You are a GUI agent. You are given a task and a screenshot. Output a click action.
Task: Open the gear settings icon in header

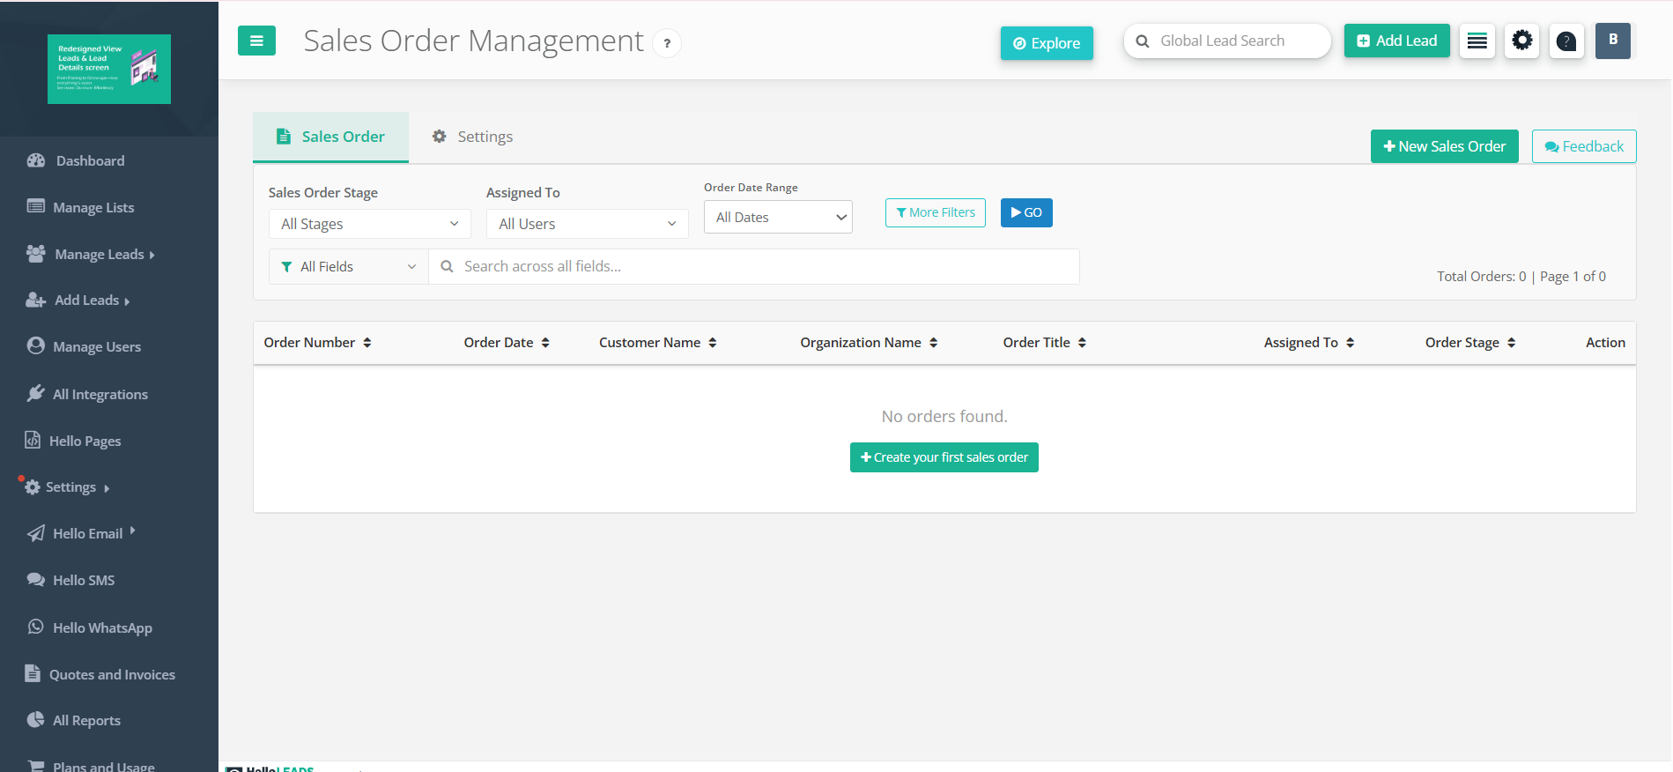coord(1521,41)
